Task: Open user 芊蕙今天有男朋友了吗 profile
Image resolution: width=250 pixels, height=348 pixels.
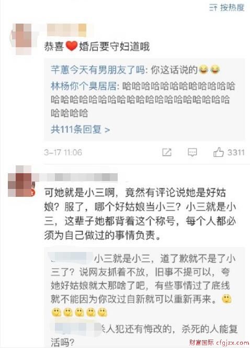Action: (98, 70)
